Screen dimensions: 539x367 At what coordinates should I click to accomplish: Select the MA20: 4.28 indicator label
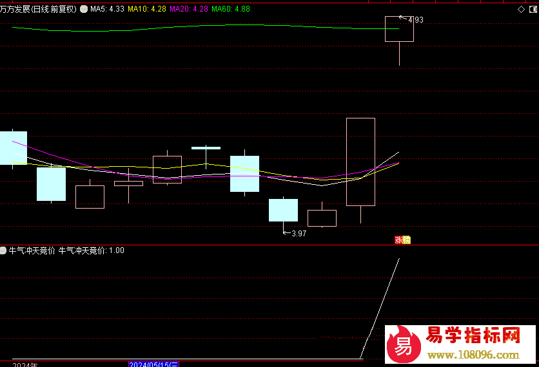coord(189,10)
